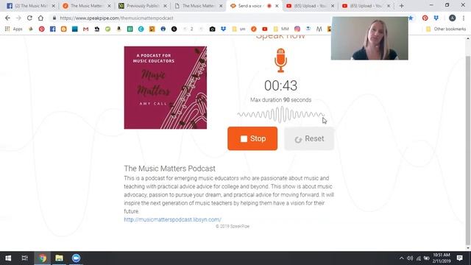Select the Send a voice message tab

pos(254,6)
